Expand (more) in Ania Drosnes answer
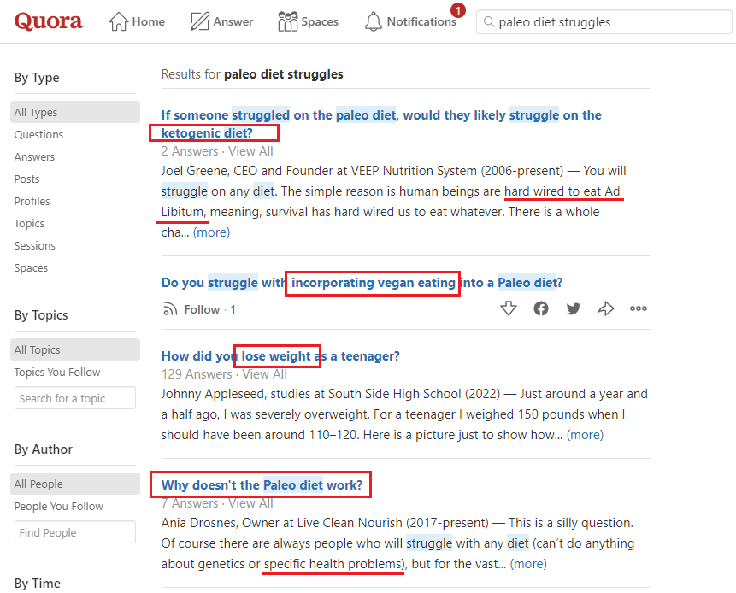 [x=528, y=563]
